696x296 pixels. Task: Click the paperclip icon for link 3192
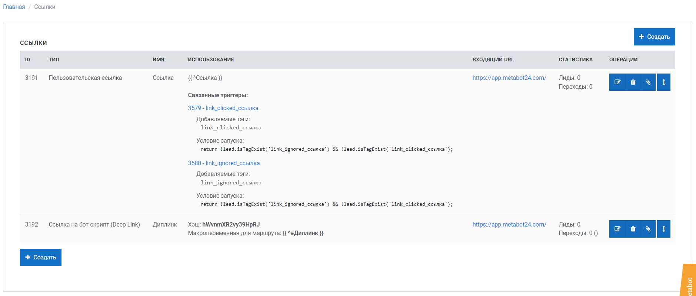pyautogui.click(x=648, y=229)
